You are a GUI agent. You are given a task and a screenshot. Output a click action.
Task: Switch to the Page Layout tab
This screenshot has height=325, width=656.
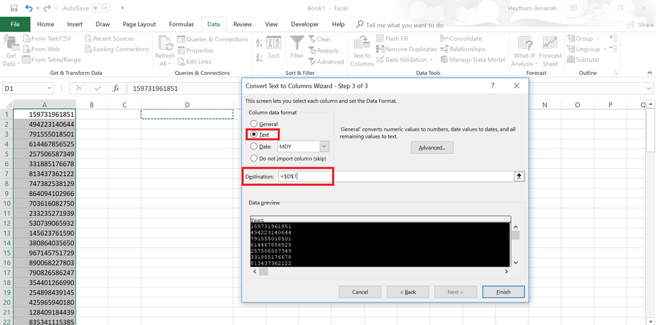coord(139,24)
